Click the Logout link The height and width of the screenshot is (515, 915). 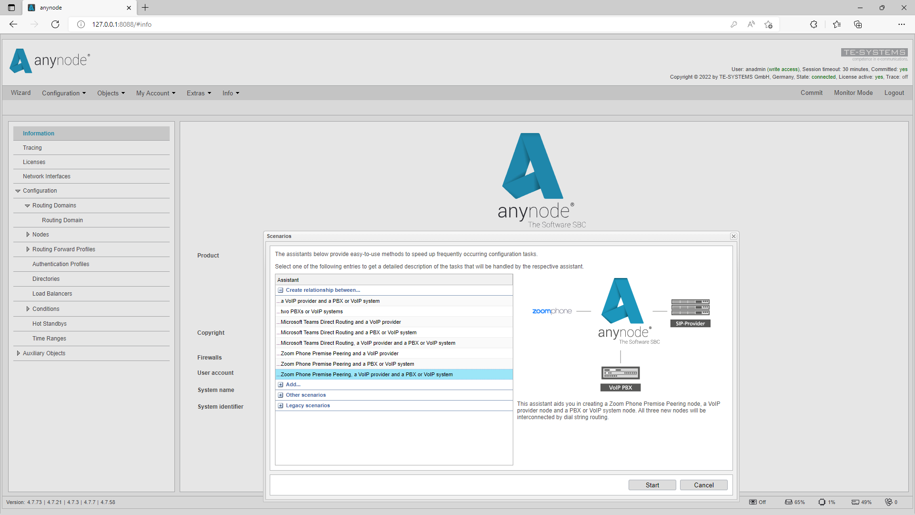(x=894, y=93)
